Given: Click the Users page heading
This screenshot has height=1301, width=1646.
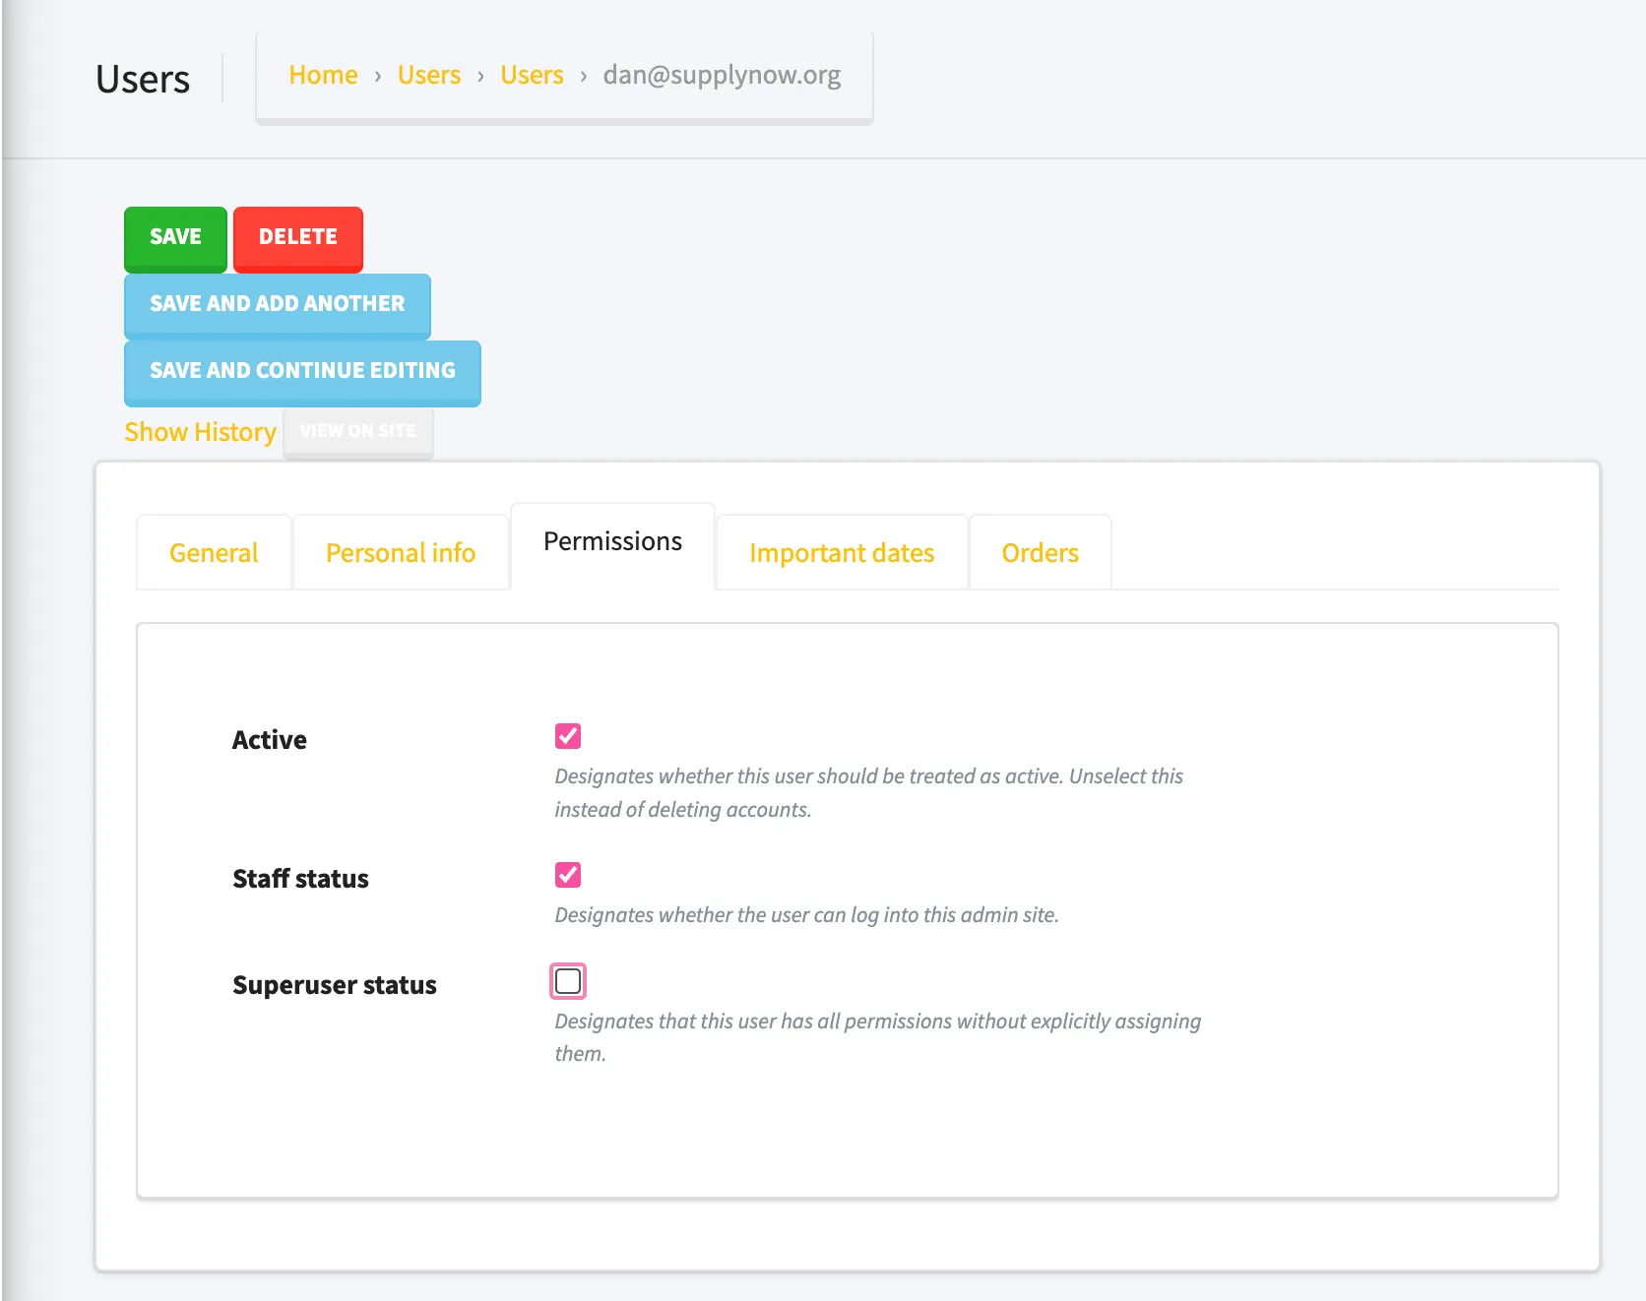Looking at the screenshot, I should click(x=143, y=79).
